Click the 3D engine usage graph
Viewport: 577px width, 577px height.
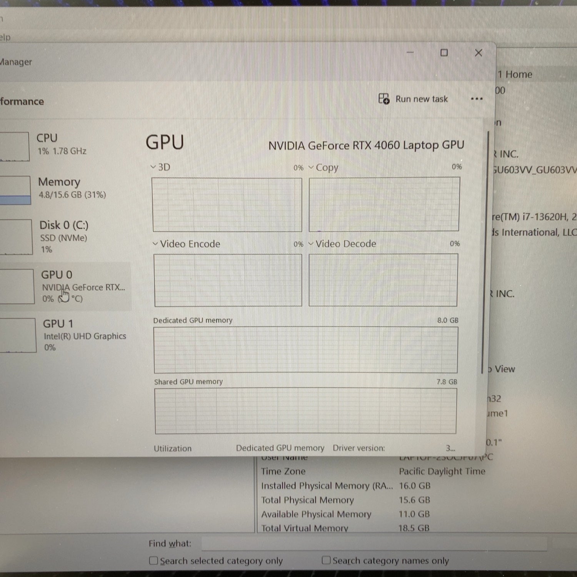227,205
